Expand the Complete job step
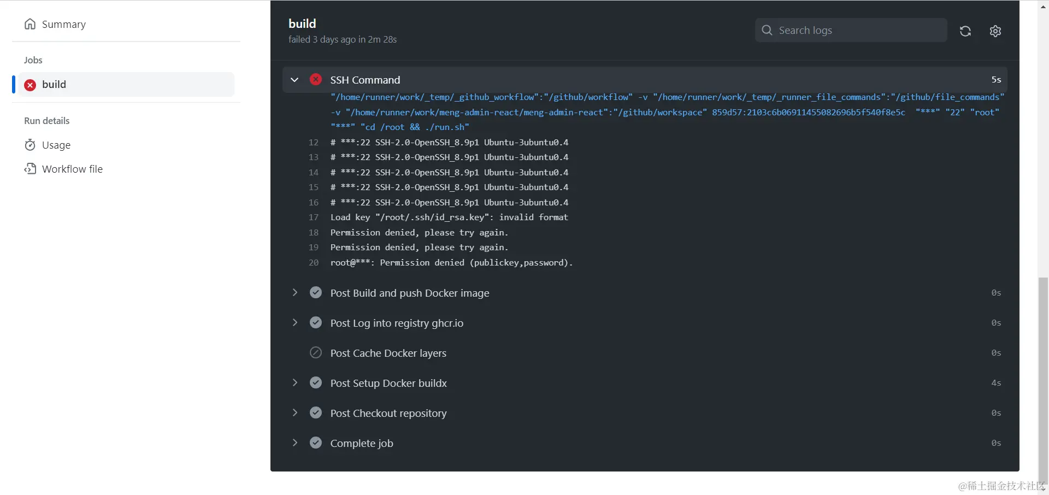 click(294, 443)
